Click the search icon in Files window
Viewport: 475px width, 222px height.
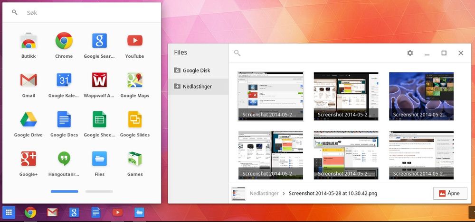click(237, 53)
